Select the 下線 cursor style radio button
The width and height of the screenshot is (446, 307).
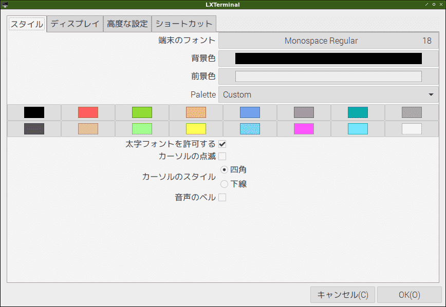pos(224,184)
